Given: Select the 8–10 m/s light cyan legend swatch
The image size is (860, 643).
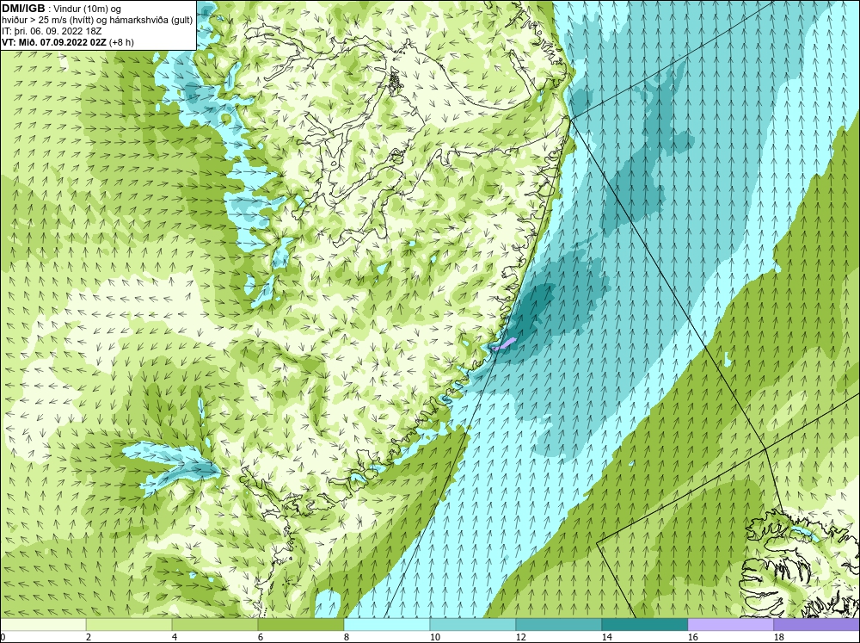Looking at the screenshot, I should coord(387,625).
